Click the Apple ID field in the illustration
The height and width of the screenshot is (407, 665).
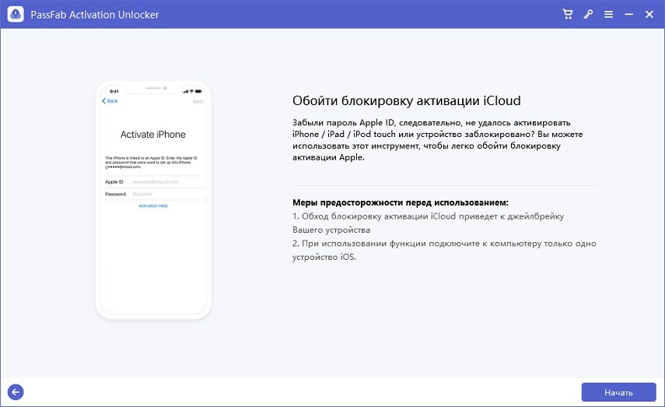click(x=166, y=181)
